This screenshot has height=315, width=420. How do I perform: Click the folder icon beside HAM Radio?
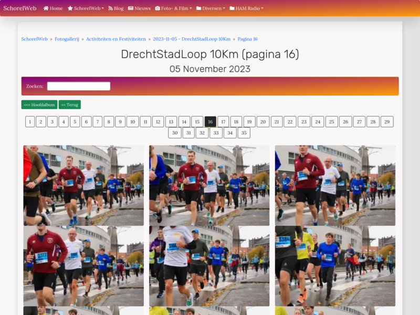point(232,8)
